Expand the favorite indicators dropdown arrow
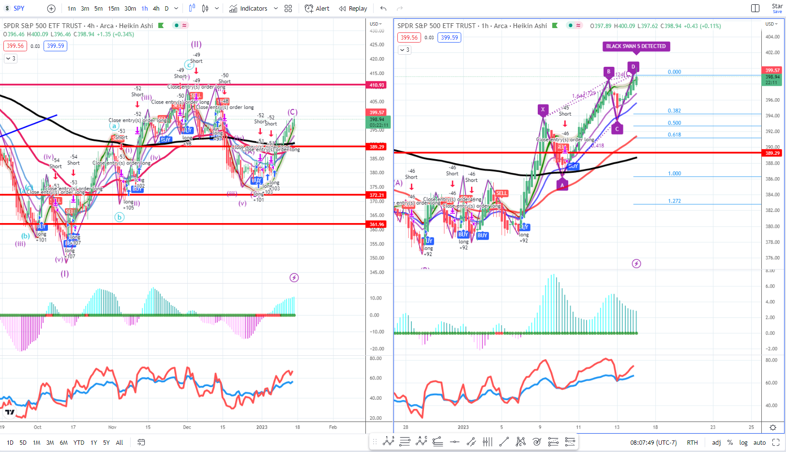This screenshot has height=452, width=786. [276, 8]
